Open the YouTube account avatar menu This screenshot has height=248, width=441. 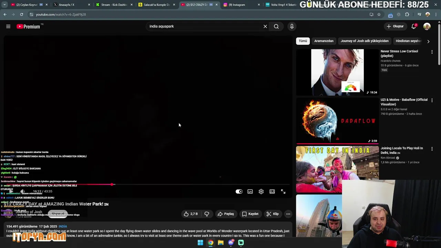(x=427, y=27)
